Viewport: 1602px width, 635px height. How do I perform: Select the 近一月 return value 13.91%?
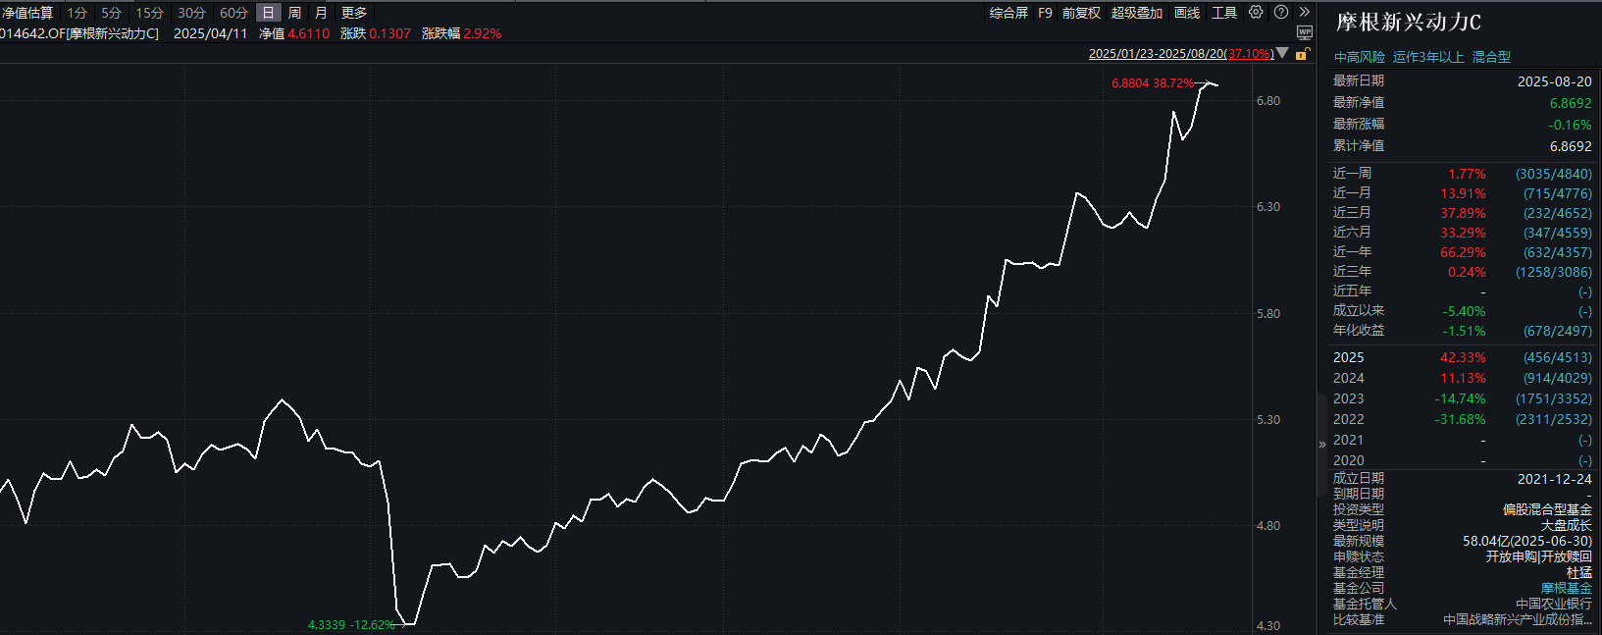[1463, 193]
